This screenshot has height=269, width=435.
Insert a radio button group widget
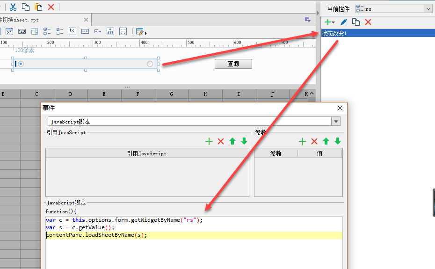pos(47,31)
